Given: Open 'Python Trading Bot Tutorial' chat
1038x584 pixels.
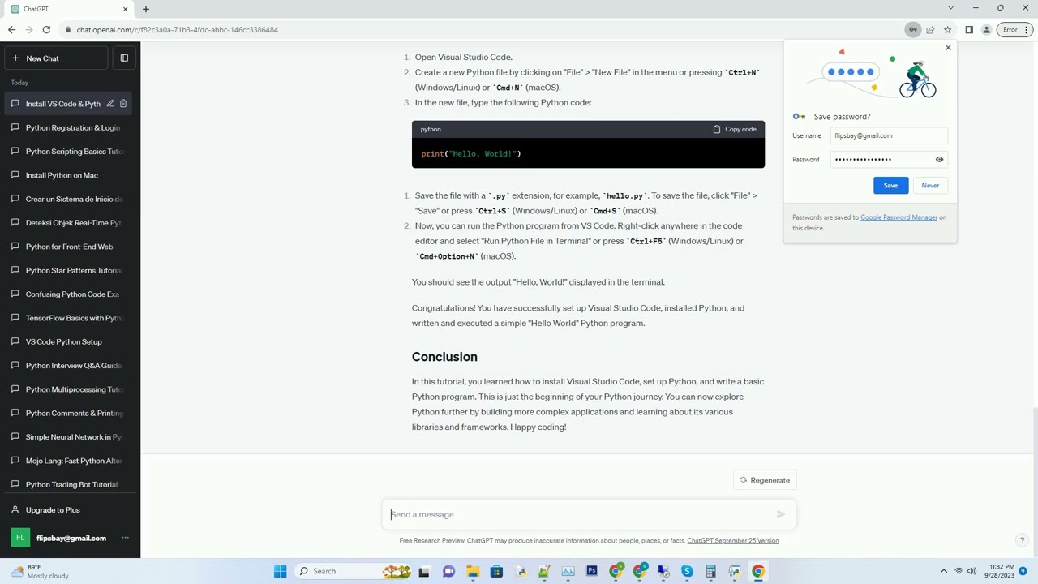Looking at the screenshot, I should pos(66,484).
